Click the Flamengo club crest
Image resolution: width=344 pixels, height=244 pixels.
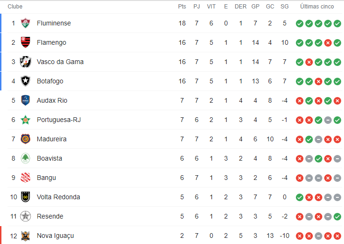tap(25, 42)
